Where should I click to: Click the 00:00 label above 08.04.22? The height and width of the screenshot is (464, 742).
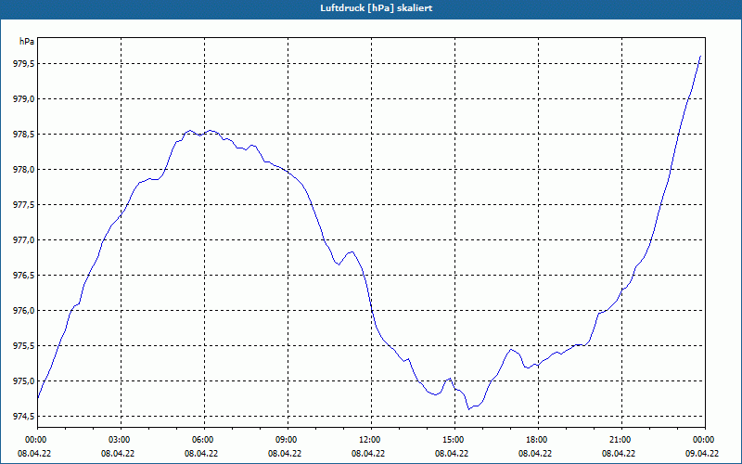[34, 440]
